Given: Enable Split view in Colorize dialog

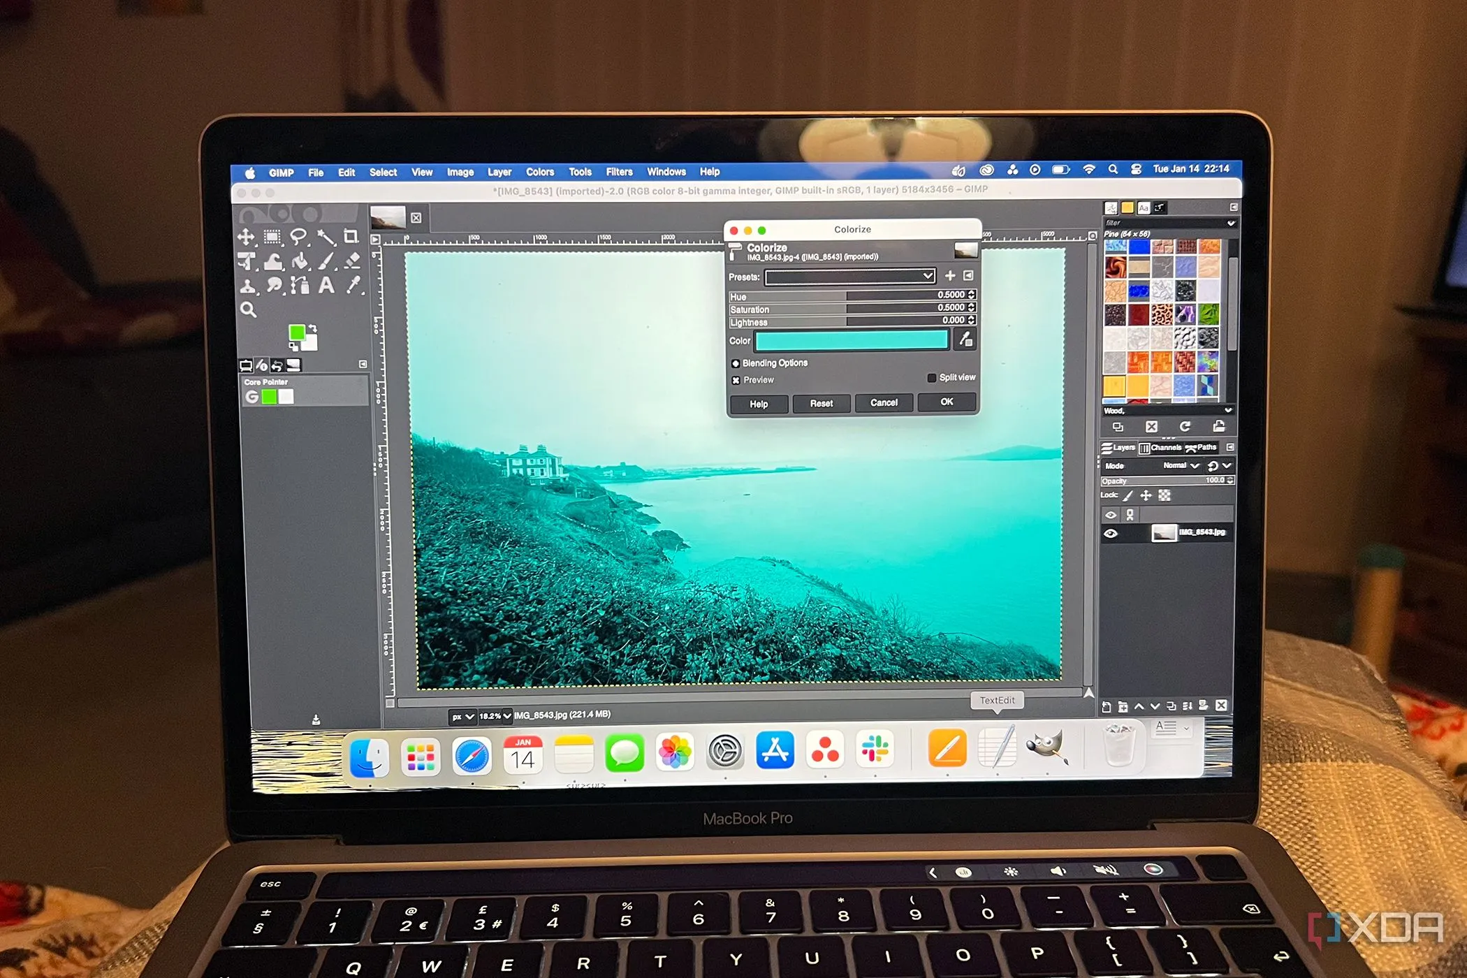Looking at the screenshot, I should pyautogui.click(x=931, y=378).
